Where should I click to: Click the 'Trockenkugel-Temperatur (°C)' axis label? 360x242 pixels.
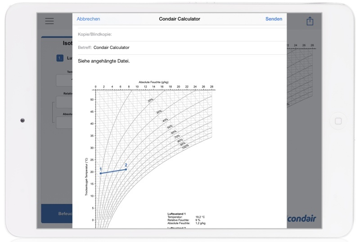pos(86,177)
